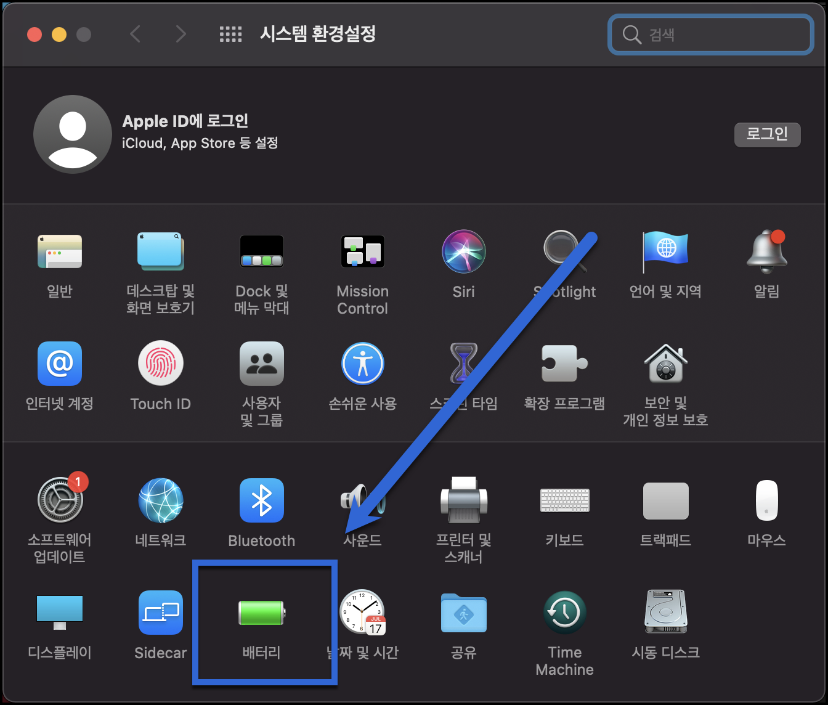Show all preference panes grid view
The image size is (828, 705).
click(x=231, y=35)
